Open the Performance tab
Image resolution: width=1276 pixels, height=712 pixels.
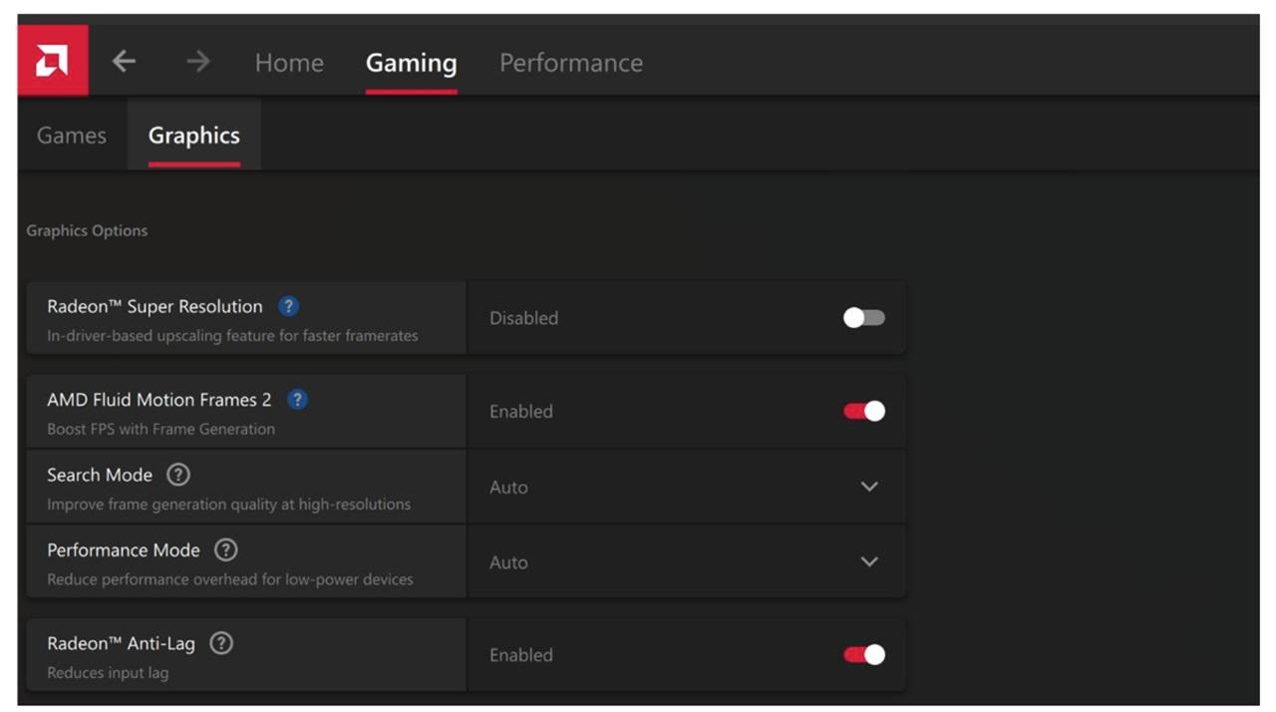pyautogui.click(x=571, y=62)
